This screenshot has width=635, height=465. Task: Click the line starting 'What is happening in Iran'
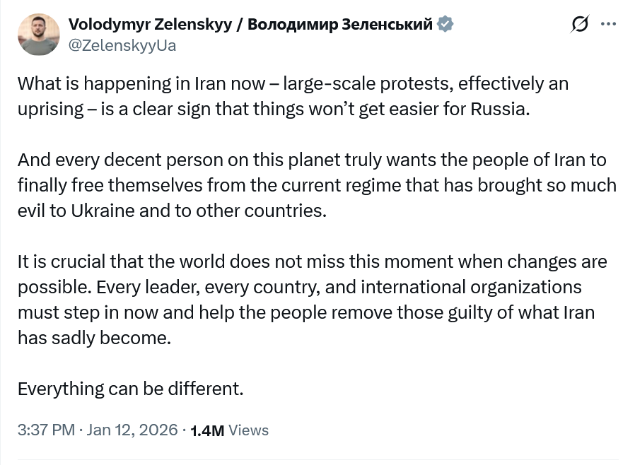pyautogui.click(x=293, y=83)
